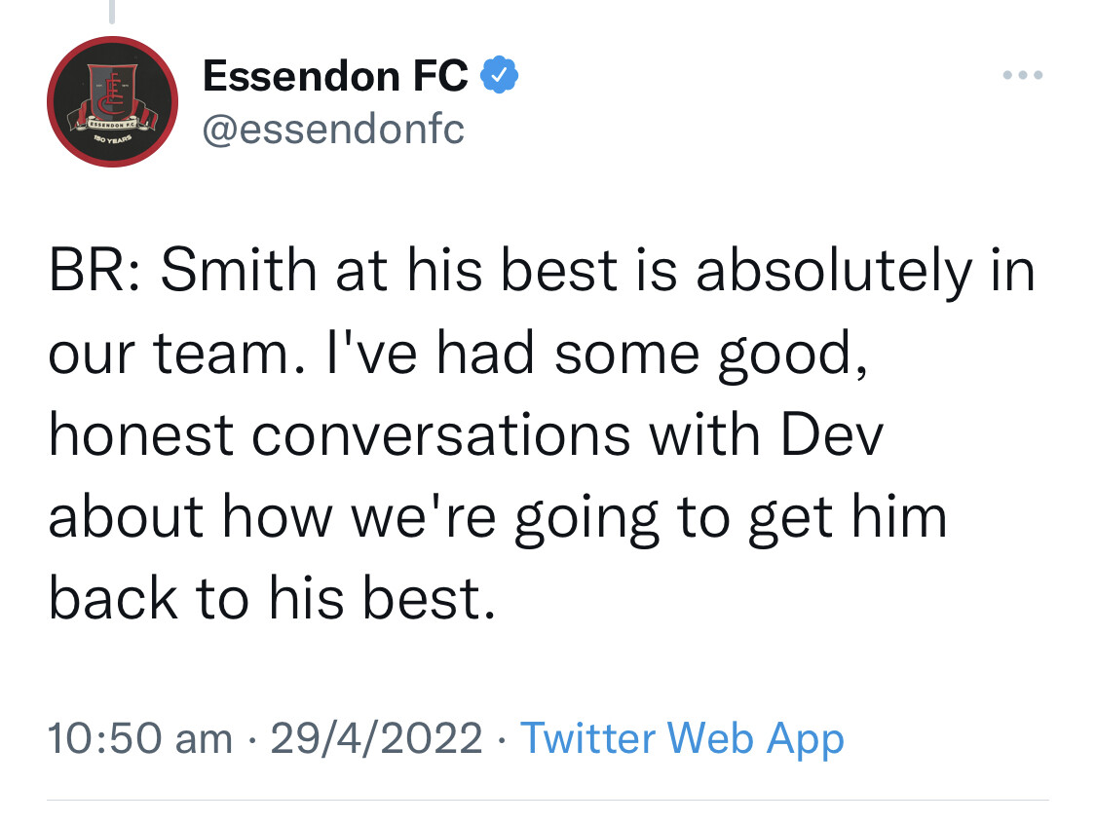The image size is (1096, 823).
Task: Click the 10:50 am timestamp
Action: [139, 738]
